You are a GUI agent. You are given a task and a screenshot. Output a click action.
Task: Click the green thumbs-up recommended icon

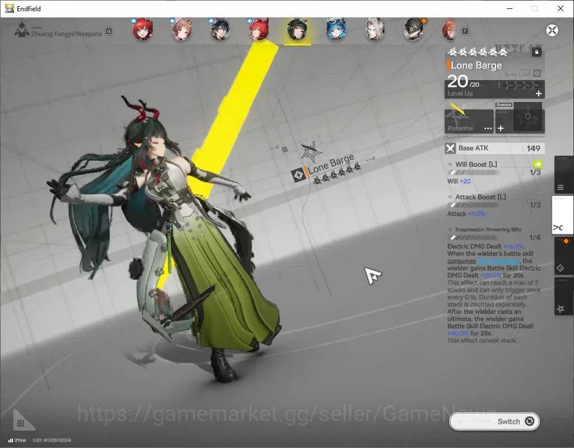click(x=538, y=164)
